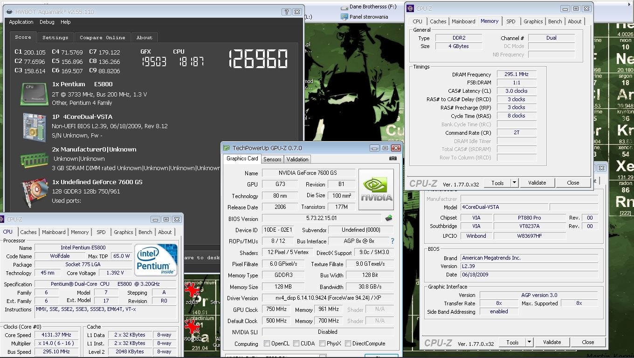Click Tools button in the CPU-Z Mainboard window

(x=512, y=342)
